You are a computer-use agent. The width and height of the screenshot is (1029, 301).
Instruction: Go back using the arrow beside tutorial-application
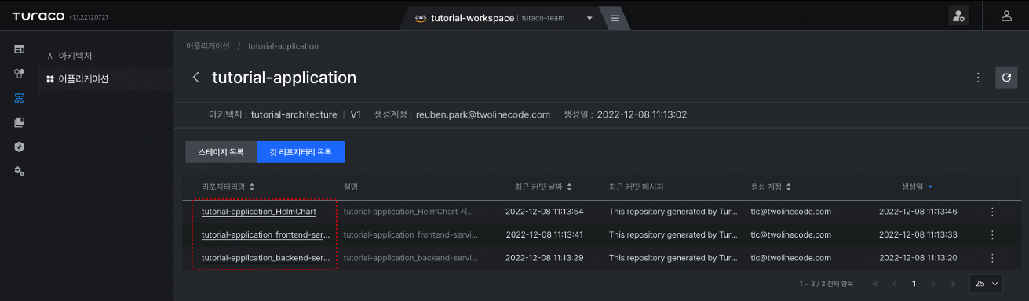[195, 78]
